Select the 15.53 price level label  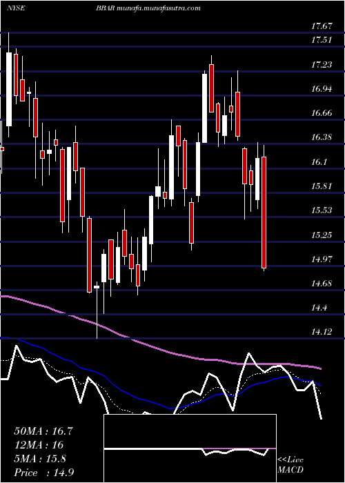pos(322,210)
